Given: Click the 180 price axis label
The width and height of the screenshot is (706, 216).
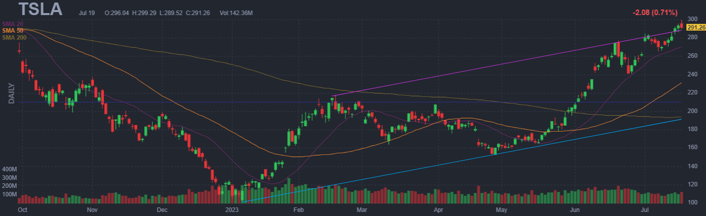Looking at the screenshot, I should (691, 129).
